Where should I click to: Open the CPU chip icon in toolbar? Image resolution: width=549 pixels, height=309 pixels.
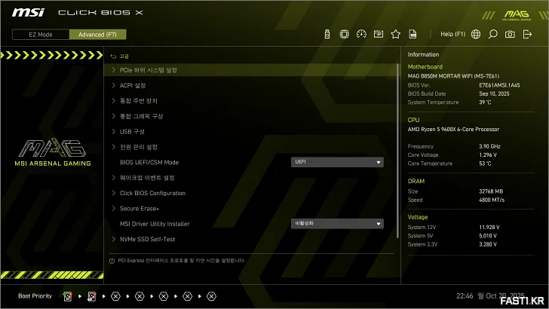[344, 35]
